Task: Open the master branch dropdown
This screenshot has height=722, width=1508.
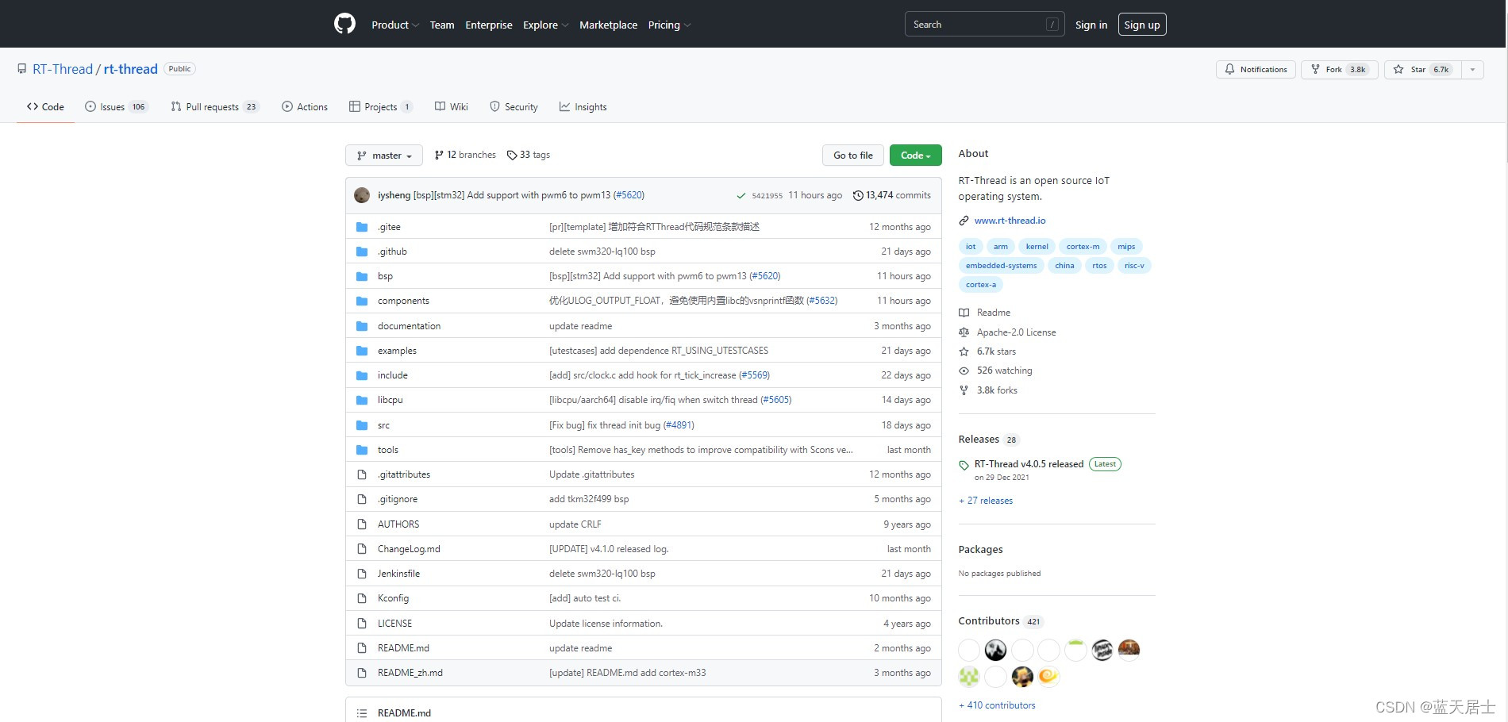Action: tap(384, 156)
